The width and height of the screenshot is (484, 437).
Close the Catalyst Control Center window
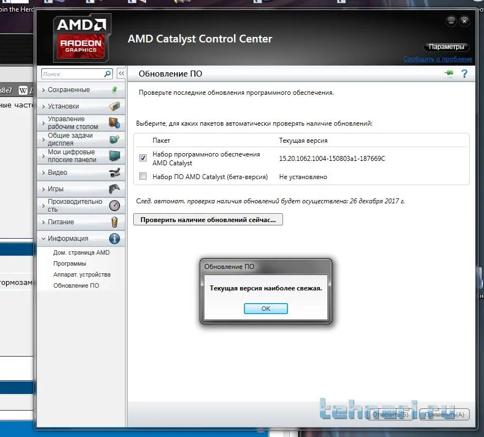click(x=464, y=21)
